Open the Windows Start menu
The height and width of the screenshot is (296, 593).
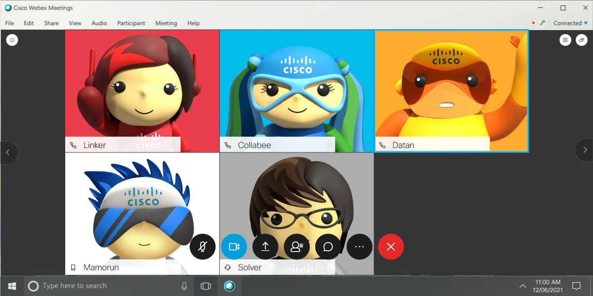click(12, 286)
